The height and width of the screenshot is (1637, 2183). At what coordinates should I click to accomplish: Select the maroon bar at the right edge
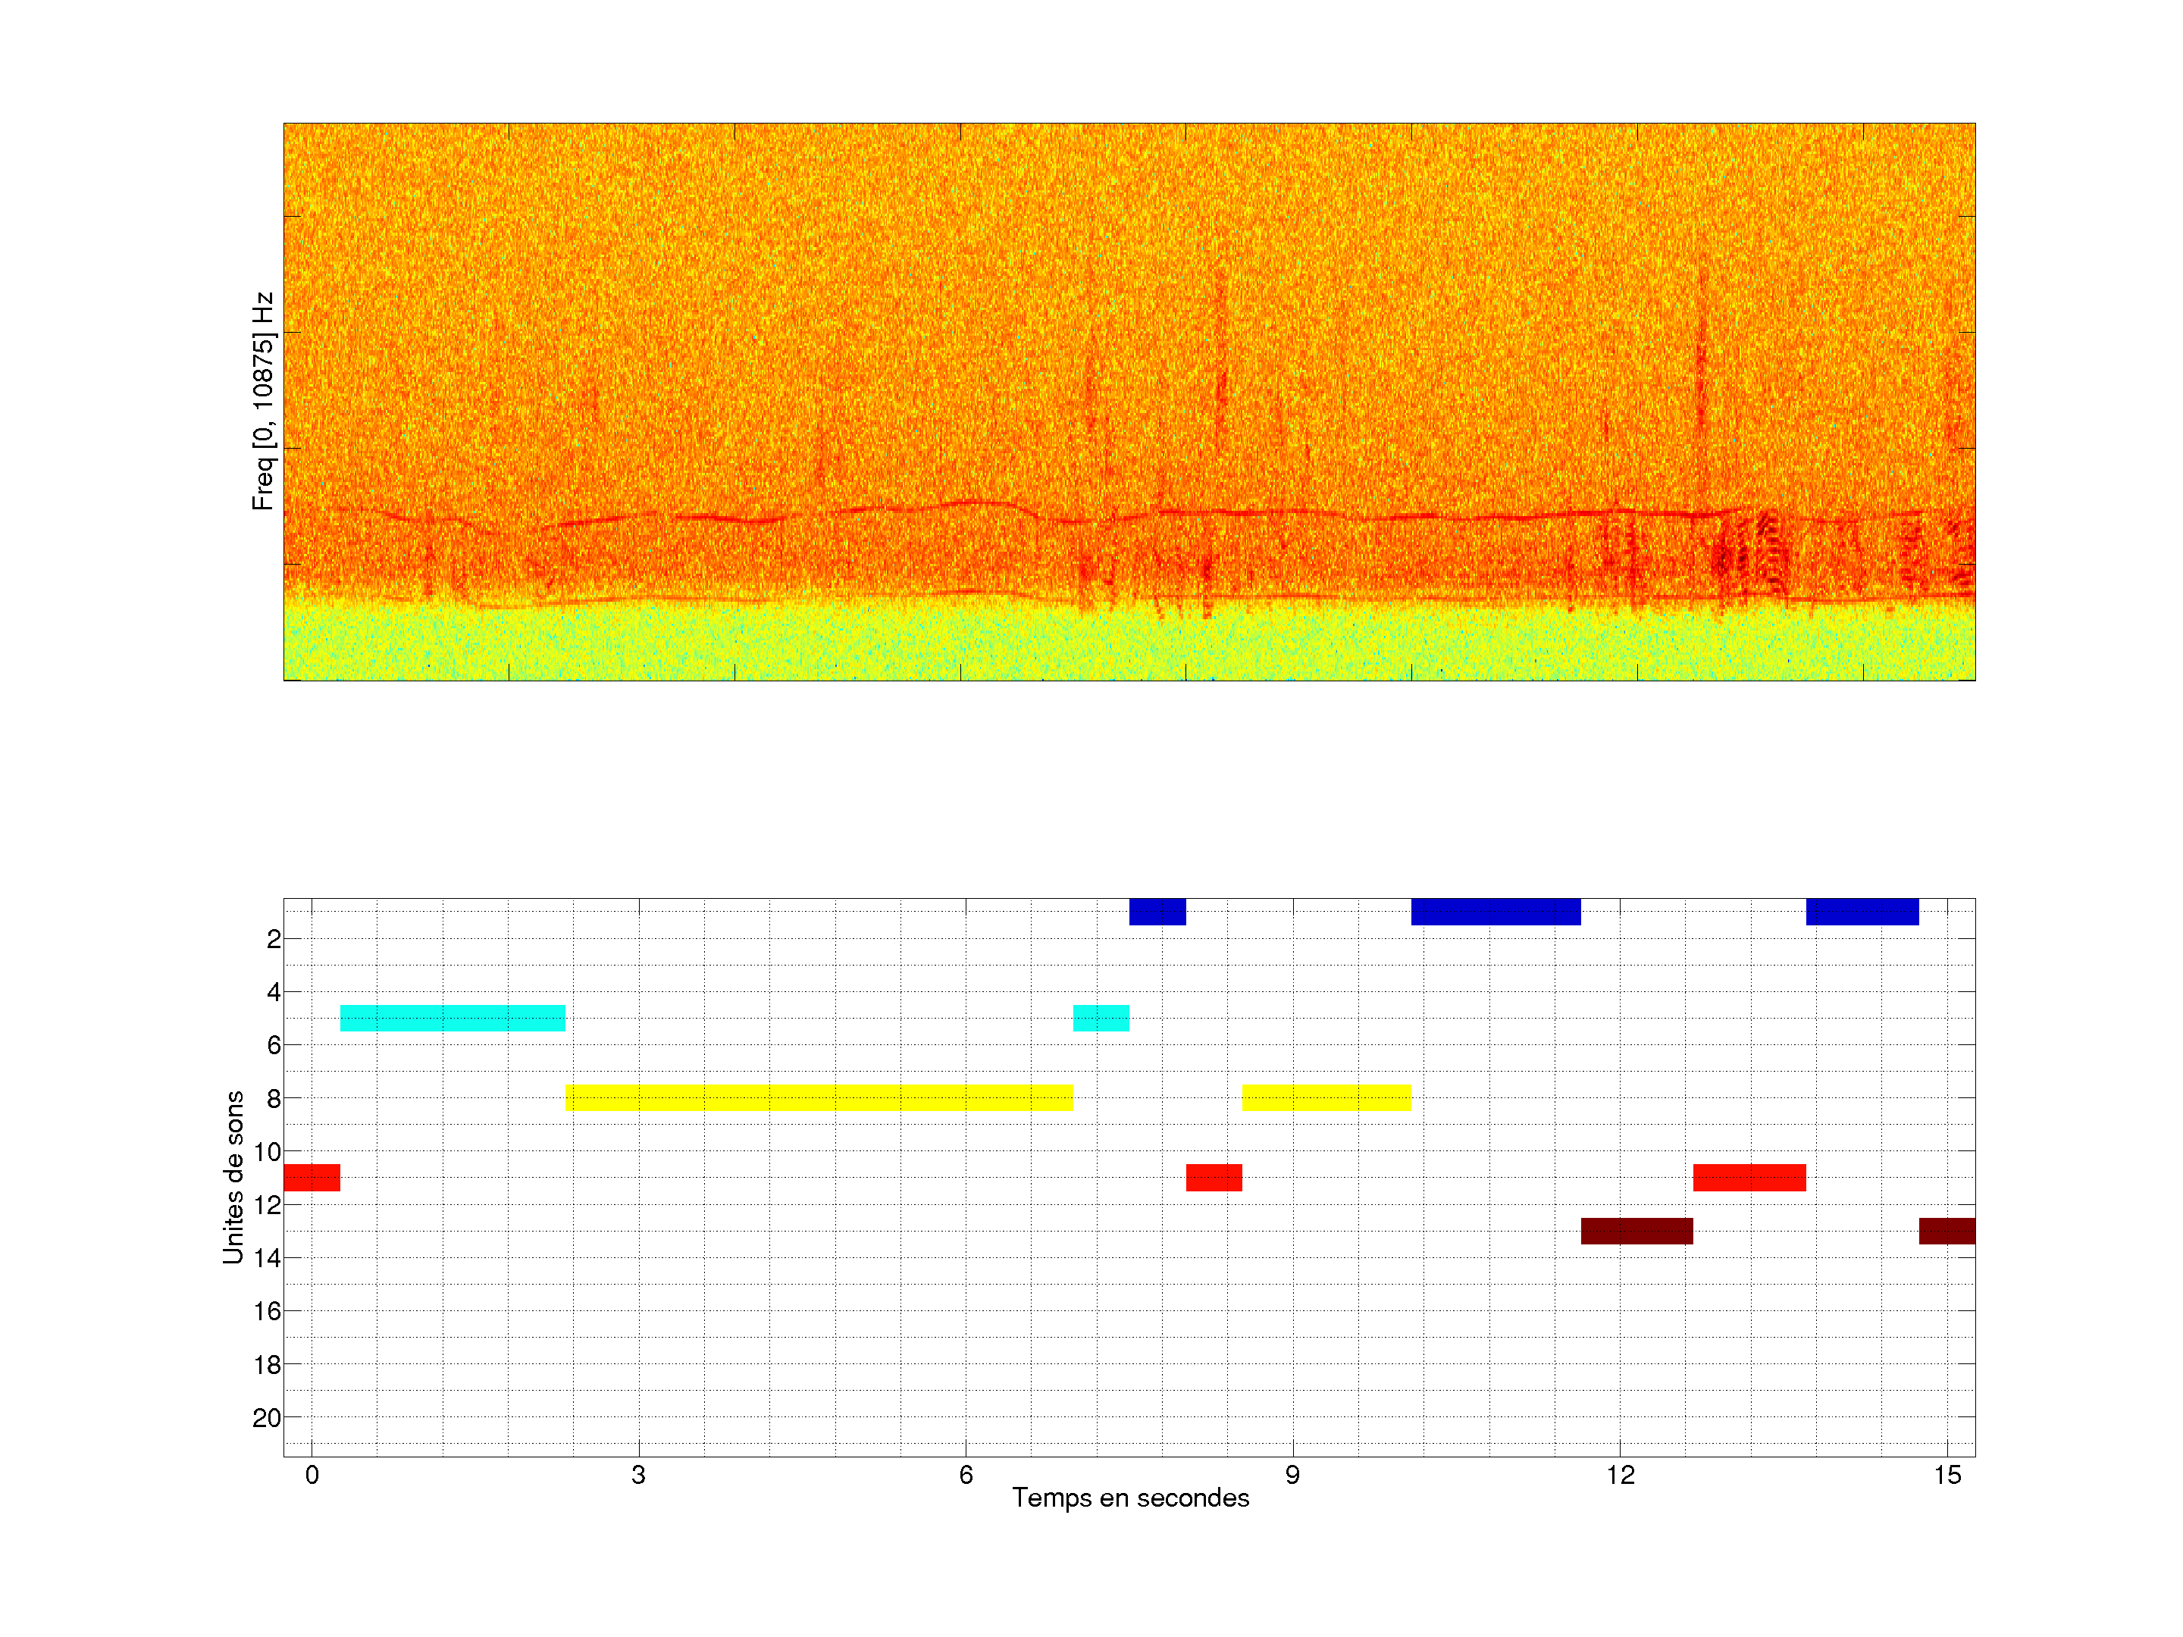pos(1947,1231)
